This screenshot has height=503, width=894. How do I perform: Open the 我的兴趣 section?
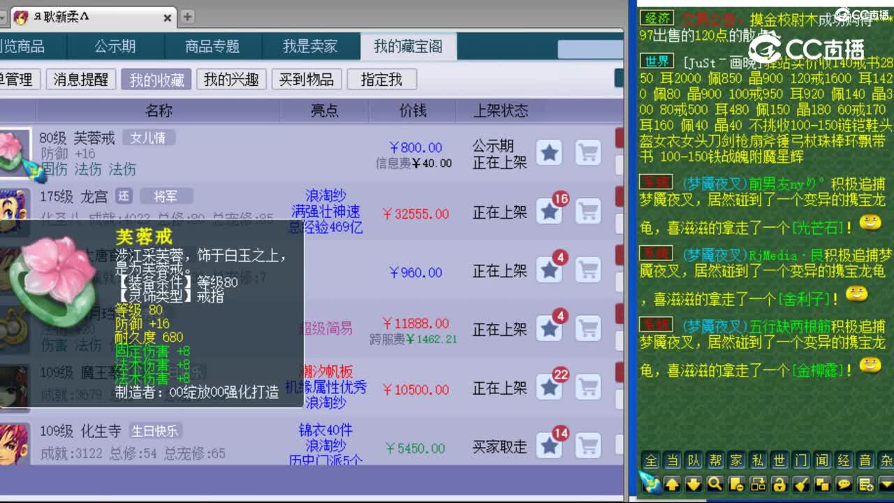(231, 79)
